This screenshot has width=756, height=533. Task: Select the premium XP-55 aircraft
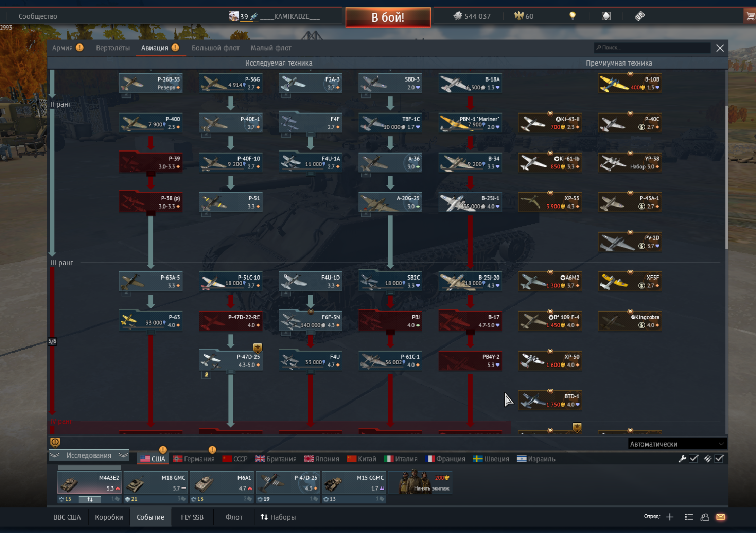coord(550,202)
